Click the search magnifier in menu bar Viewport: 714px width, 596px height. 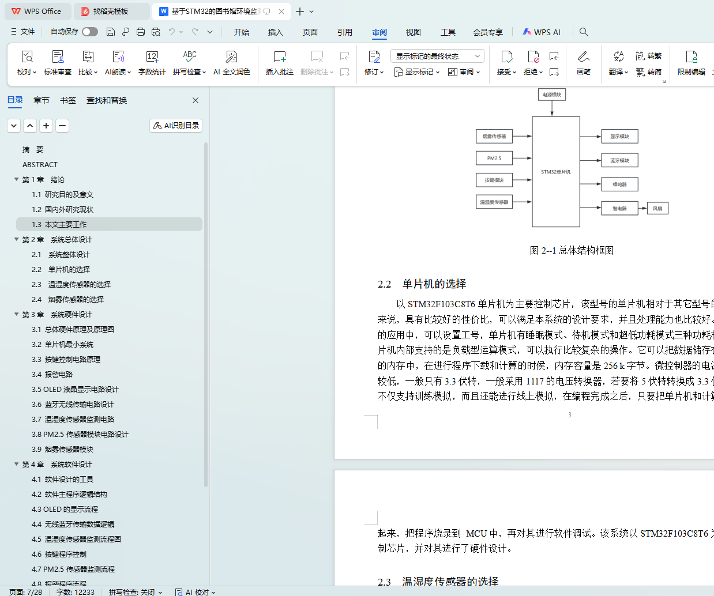tap(584, 32)
